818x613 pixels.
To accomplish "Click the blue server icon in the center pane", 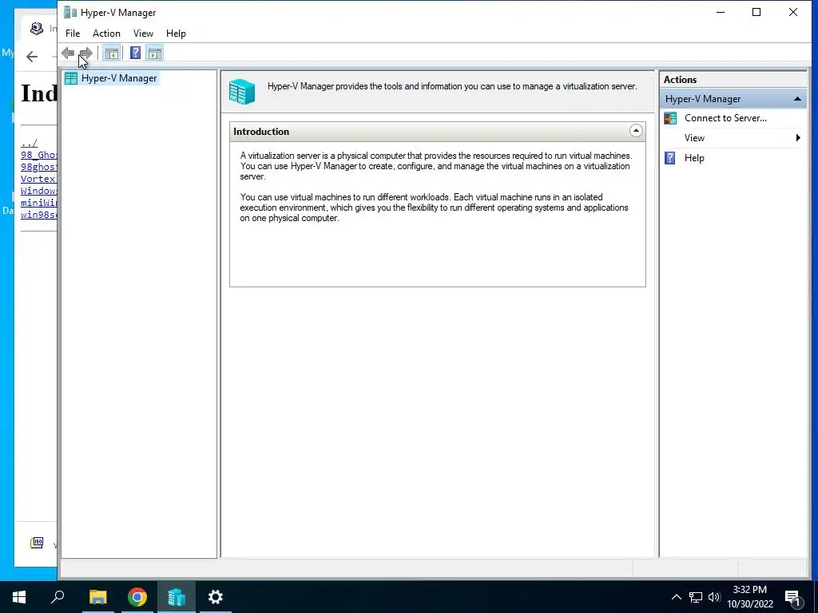I will tap(242, 92).
